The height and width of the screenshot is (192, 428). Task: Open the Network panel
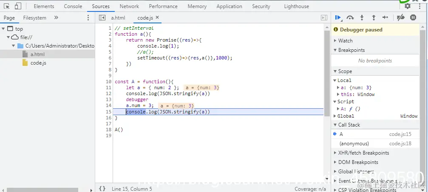click(129, 6)
